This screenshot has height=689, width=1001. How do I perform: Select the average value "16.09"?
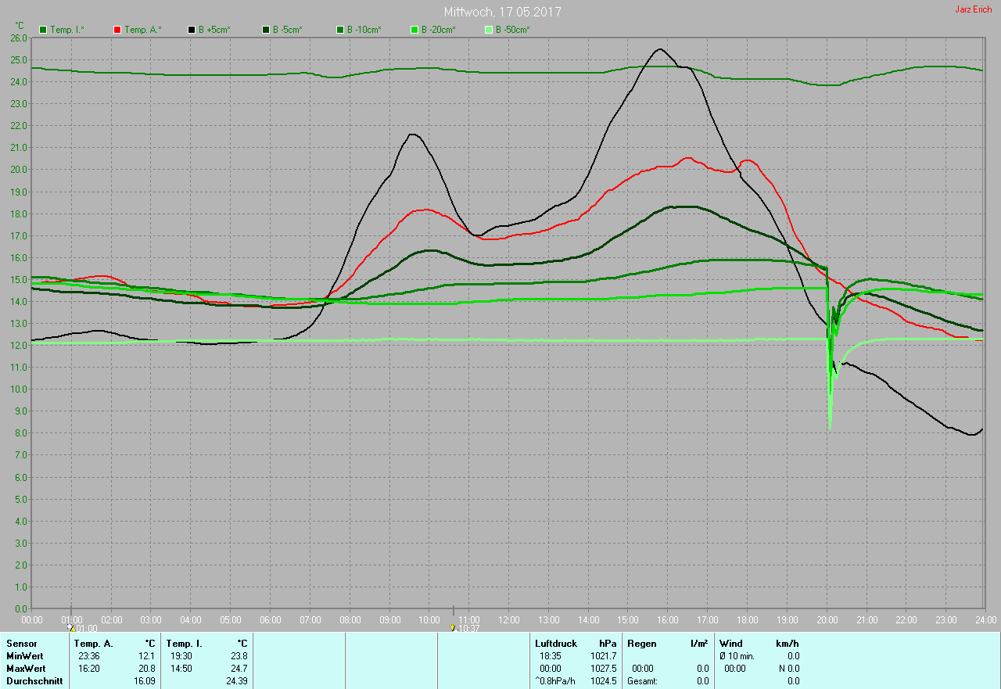coord(145,681)
